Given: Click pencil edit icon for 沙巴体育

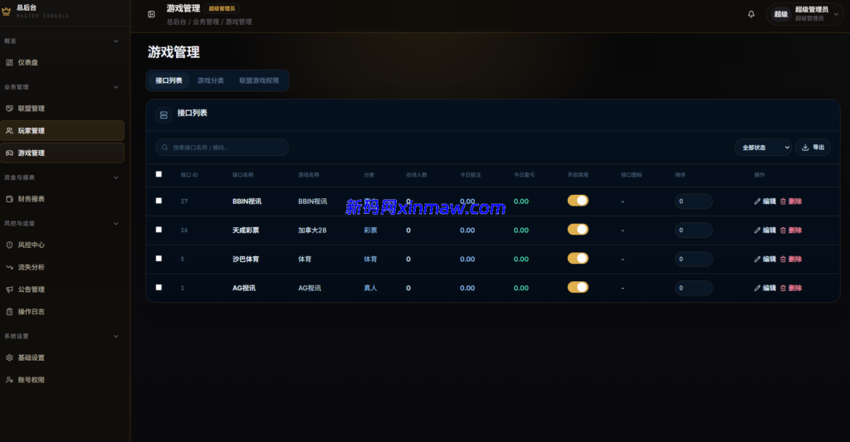Looking at the screenshot, I should (x=757, y=259).
